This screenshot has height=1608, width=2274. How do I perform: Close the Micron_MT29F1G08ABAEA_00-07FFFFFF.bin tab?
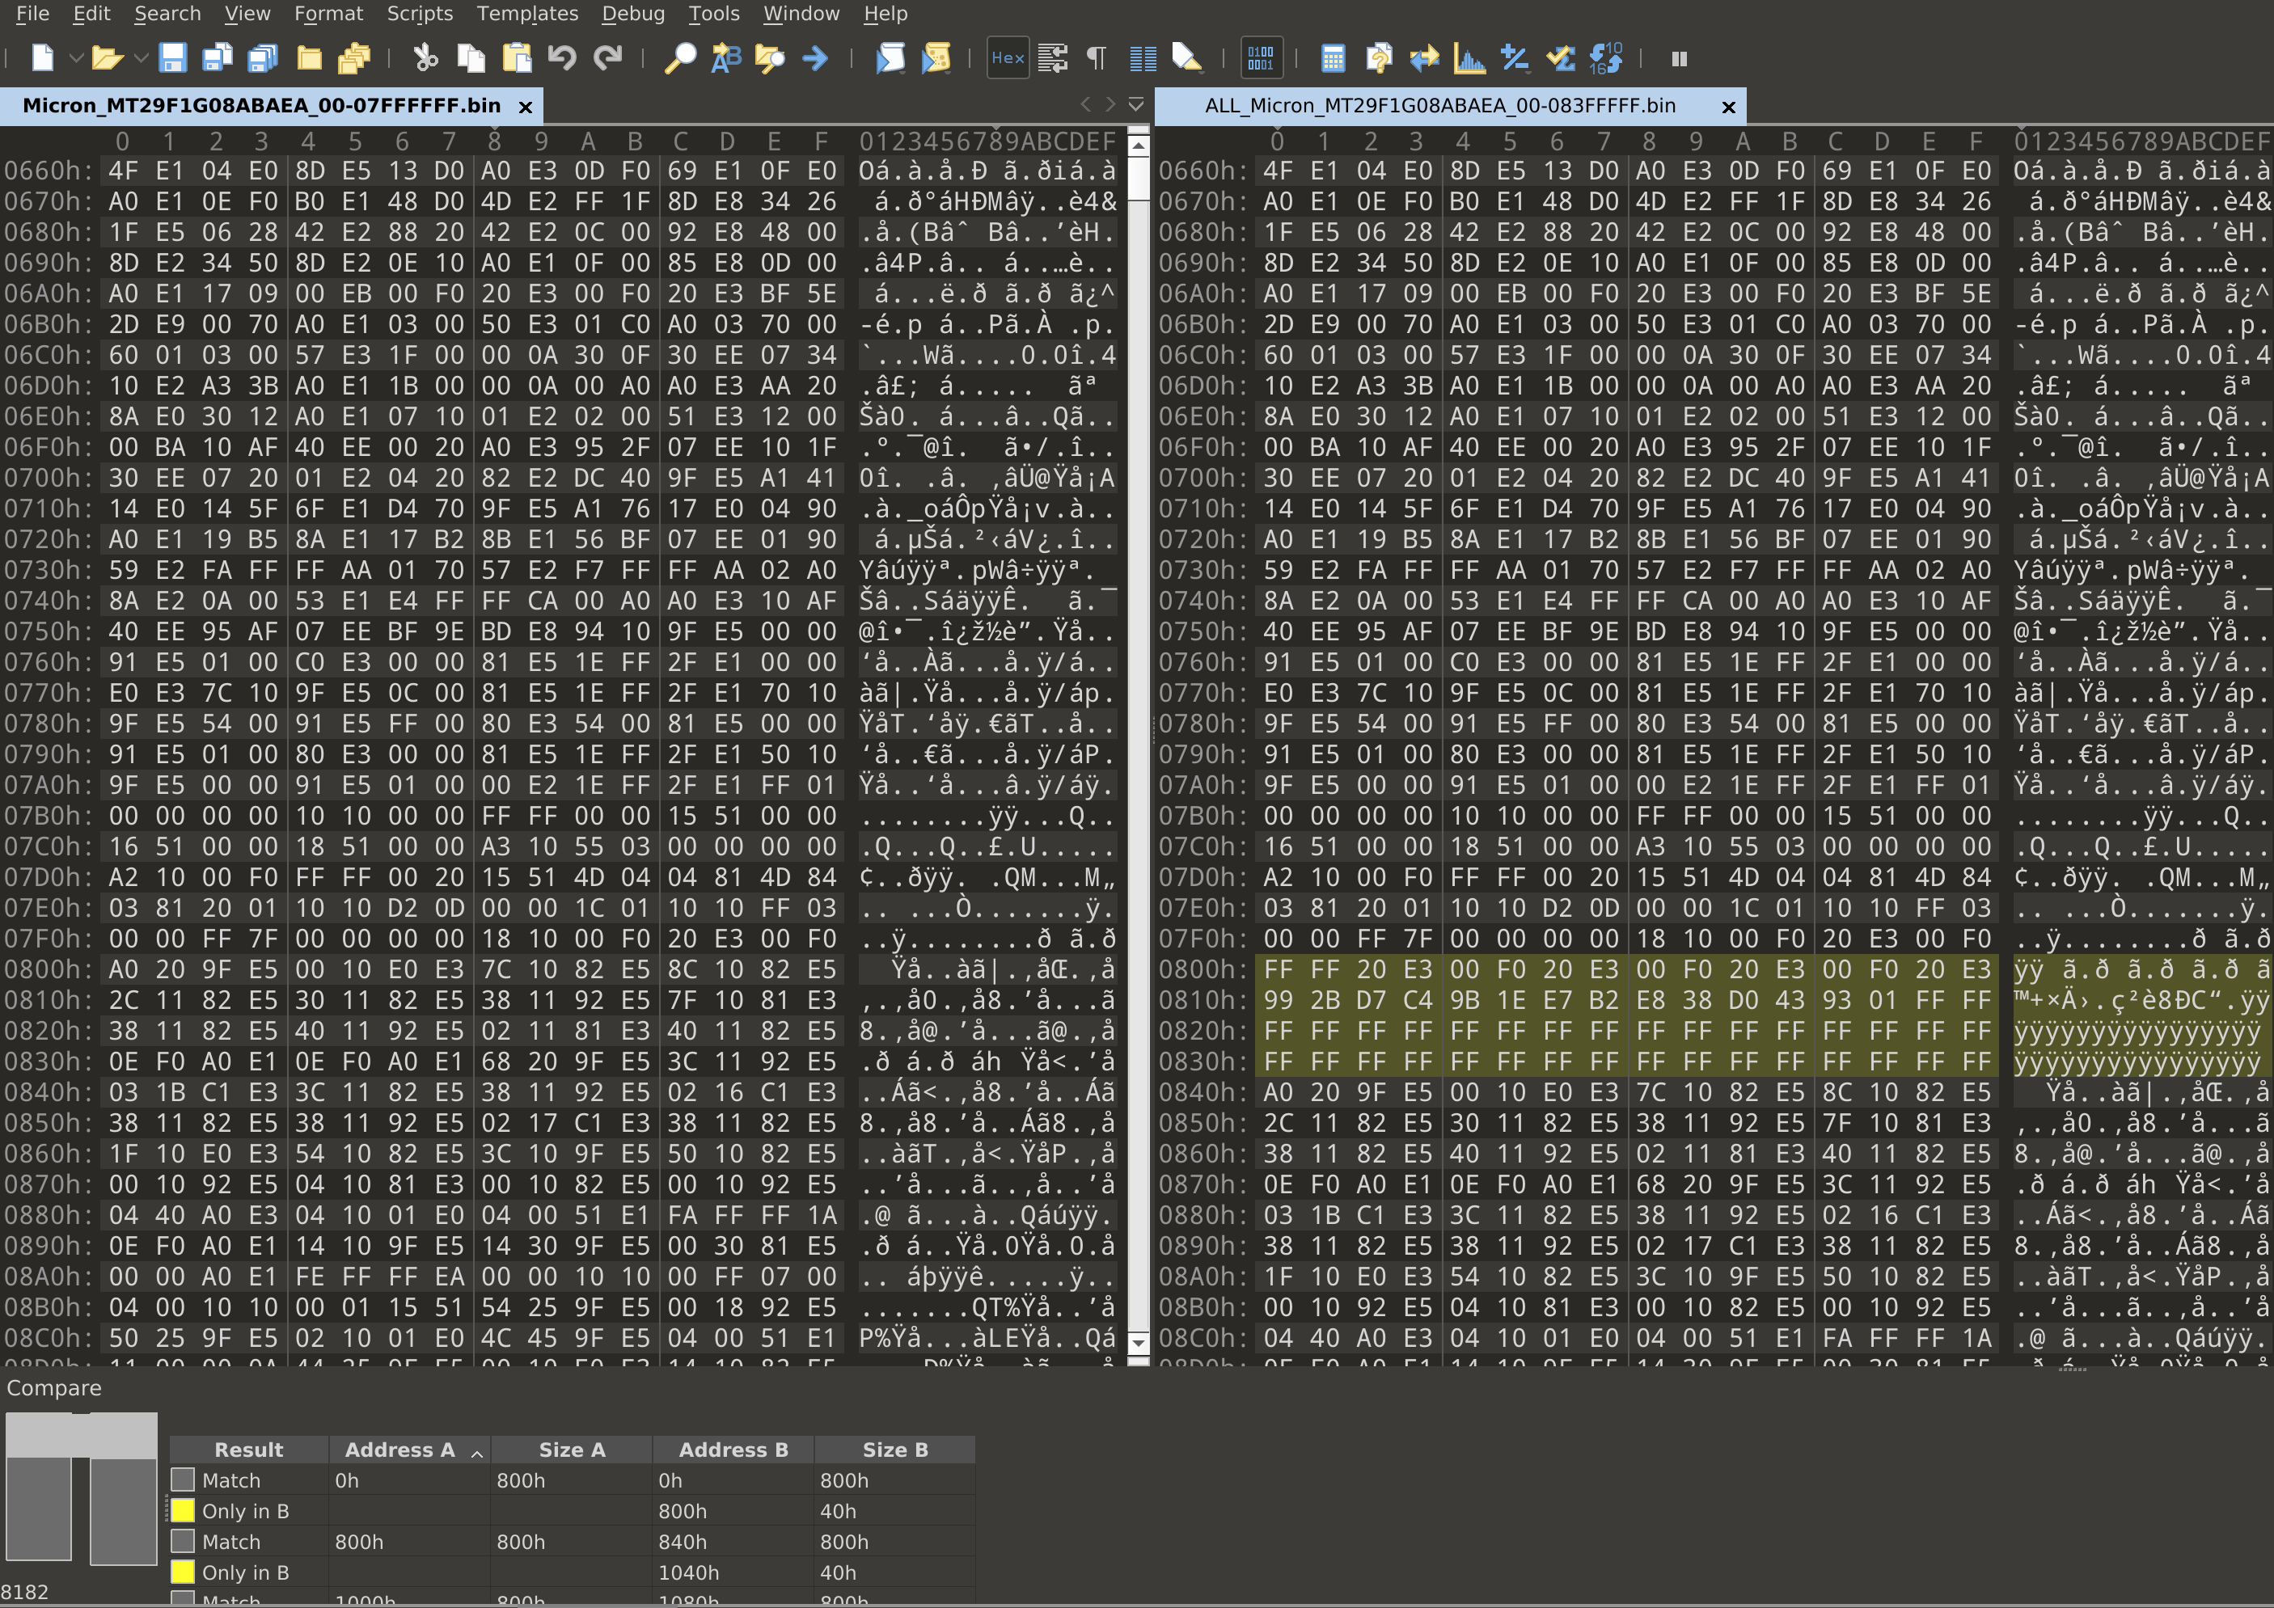526,107
